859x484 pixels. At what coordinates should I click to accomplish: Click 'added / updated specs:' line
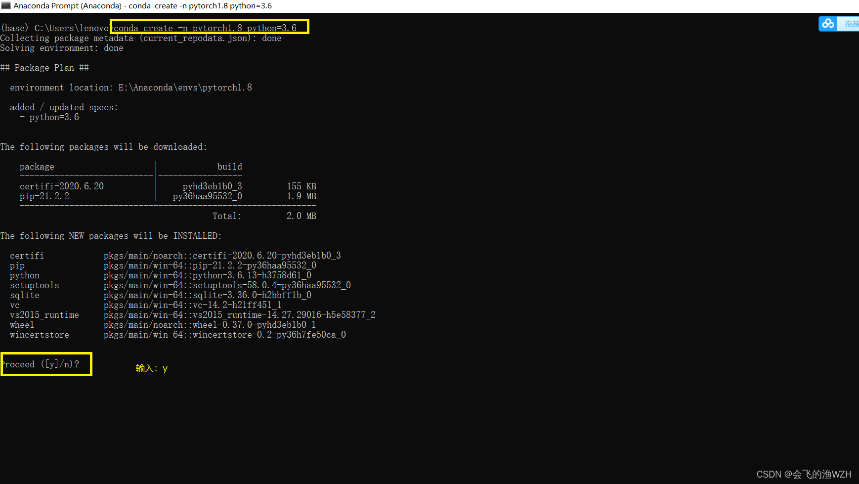(x=64, y=107)
